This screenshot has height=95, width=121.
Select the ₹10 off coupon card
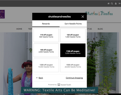click(x=46, y=35)
